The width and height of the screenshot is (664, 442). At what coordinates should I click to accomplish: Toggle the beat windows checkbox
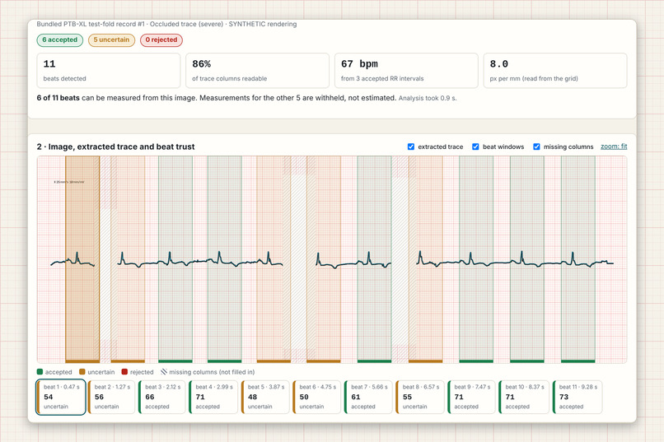(475, 147)
